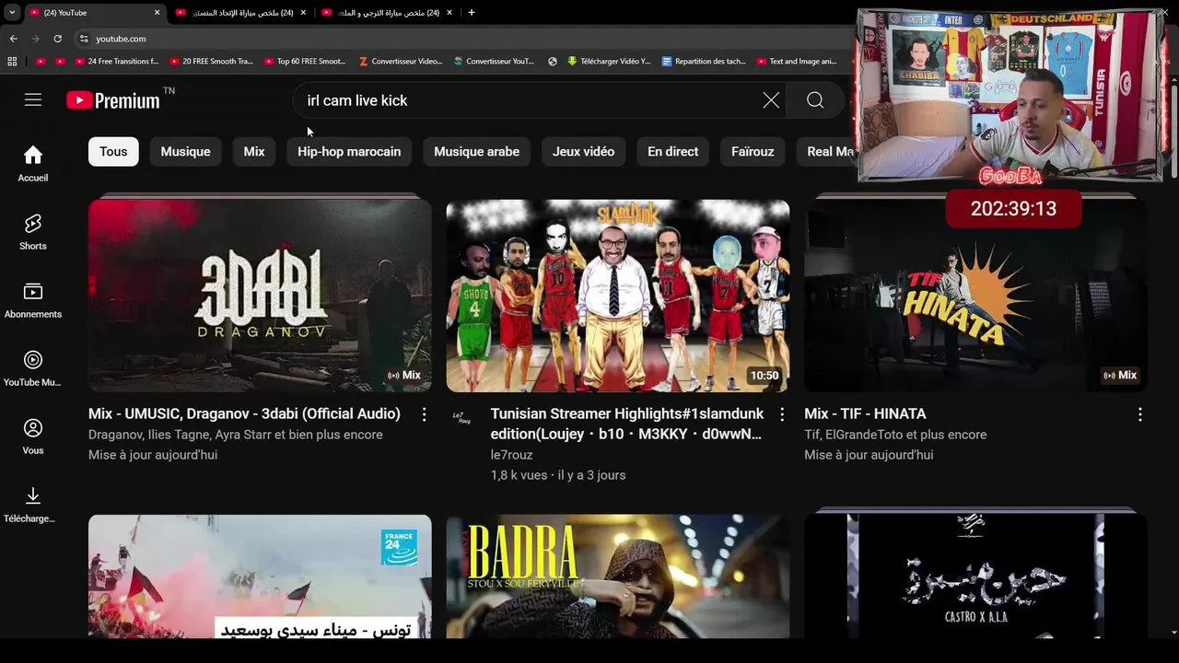Select the Faïrouz filter chip

753,152
